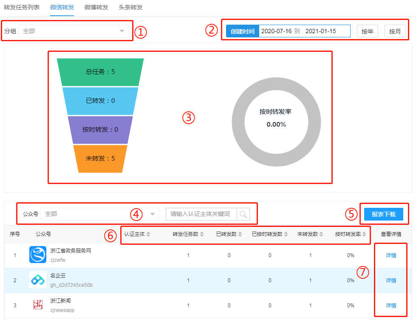416x320 pixels.
Task: Switch to 微博转发 tab
Action: [96, 8]
